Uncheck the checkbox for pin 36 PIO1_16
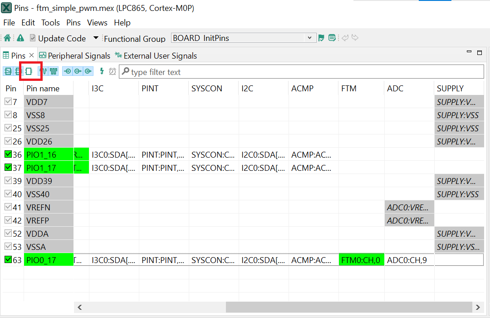 coord(8,154)
